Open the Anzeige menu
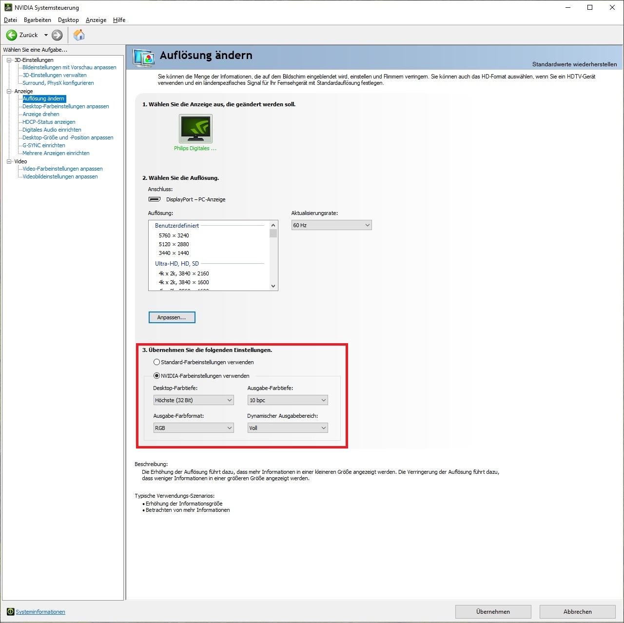Image resolution: width=624 pixels, height=623 pixels. pyautogui.click(x=96, y=20)
